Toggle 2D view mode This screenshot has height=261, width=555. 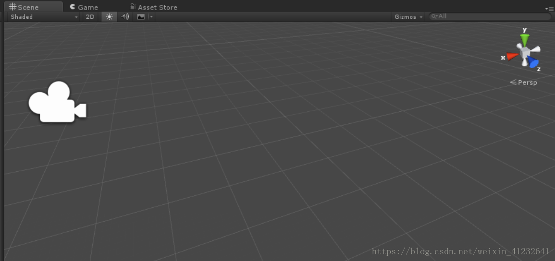pyautogui.click(x=90, y=17)
